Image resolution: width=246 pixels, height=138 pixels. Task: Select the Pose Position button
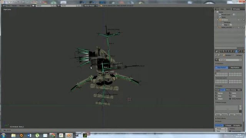tap(221, 67)
